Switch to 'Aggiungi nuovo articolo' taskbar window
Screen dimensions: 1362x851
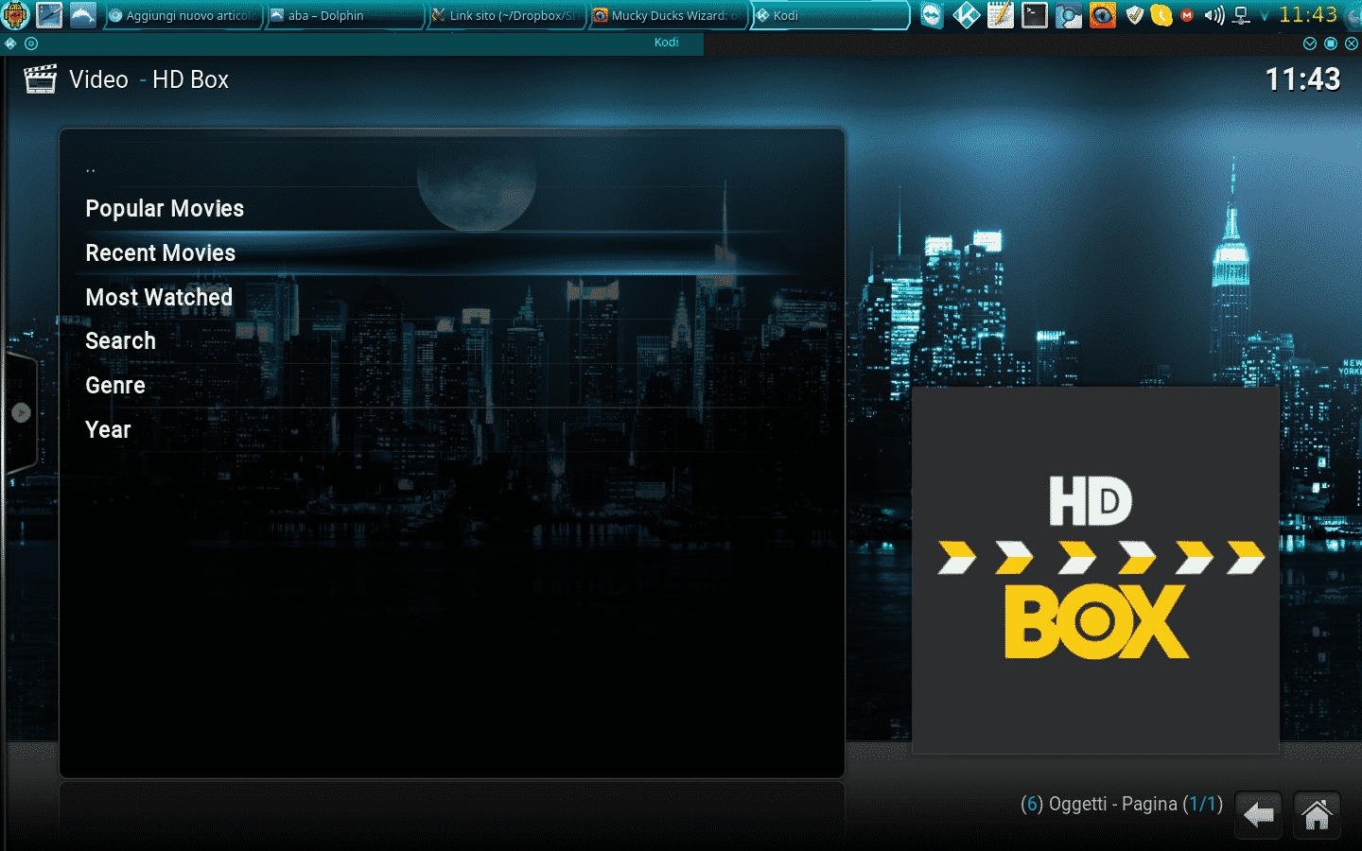coord(183,15)
